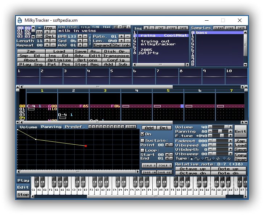Image resolution: width=264 pixels, height=215 pixels.
Task: Click the SEQ order list button
Action: (x=40, y=32)
